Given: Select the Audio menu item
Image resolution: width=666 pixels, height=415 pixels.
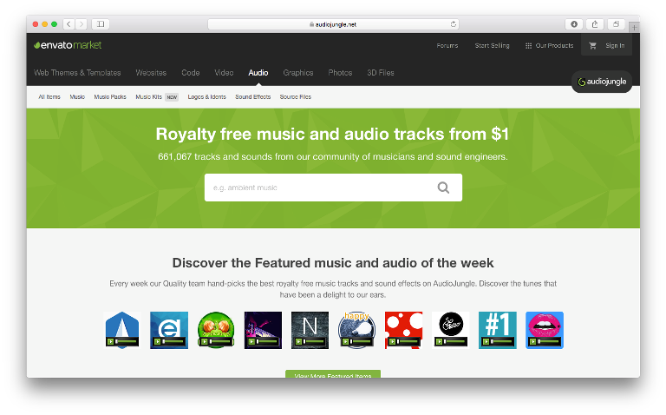Looking at the screenshot, I should click(x=258, y=73).
